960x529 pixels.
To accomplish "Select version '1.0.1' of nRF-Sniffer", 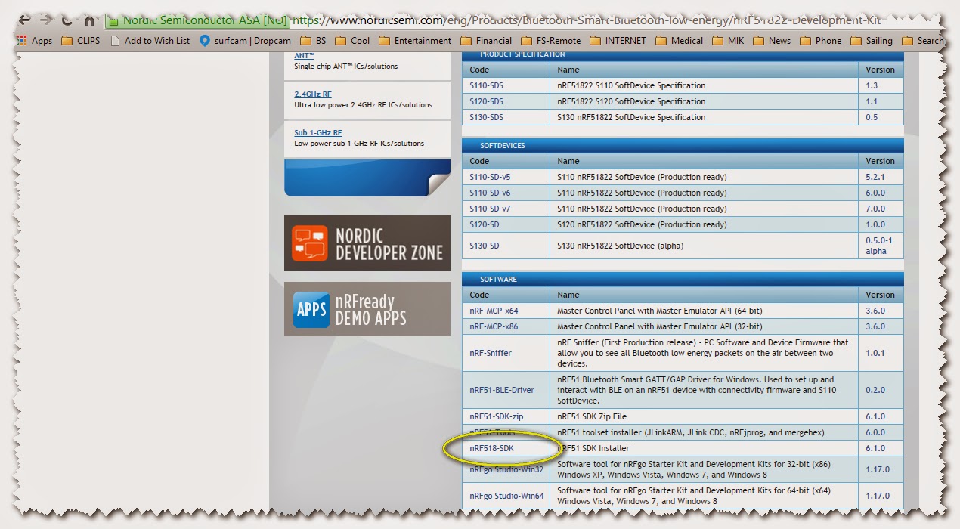I will [x=875, y=353].
